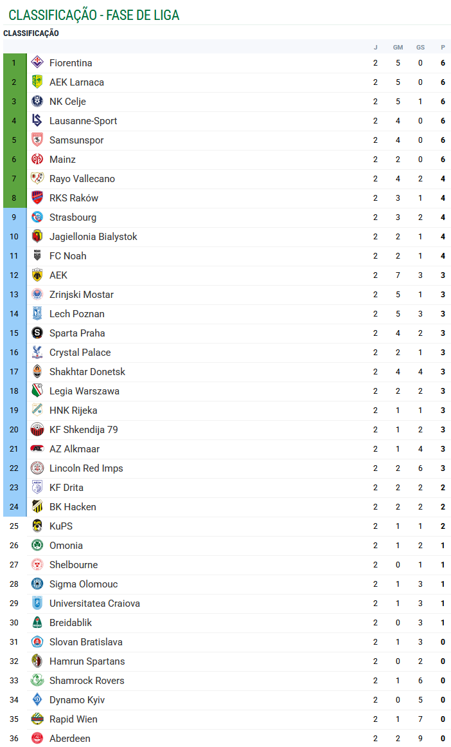Open the Strasbourg team page link
Image resolution: width=451 pixels, height=747 pixels.
coord(73,217)
